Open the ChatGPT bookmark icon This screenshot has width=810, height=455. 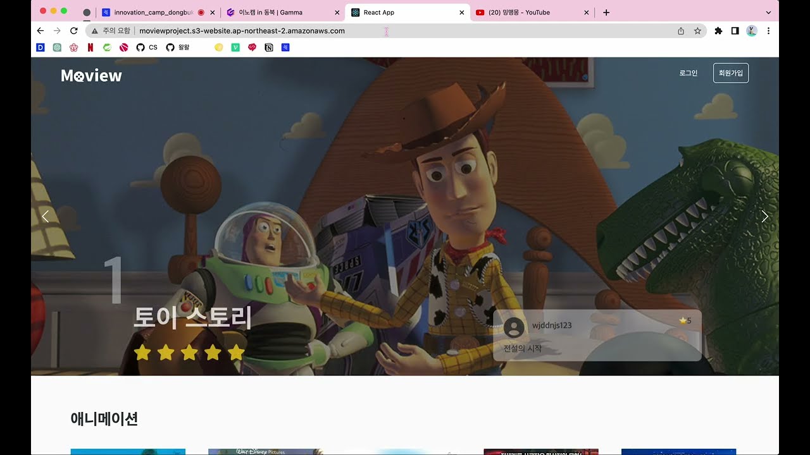57,47
